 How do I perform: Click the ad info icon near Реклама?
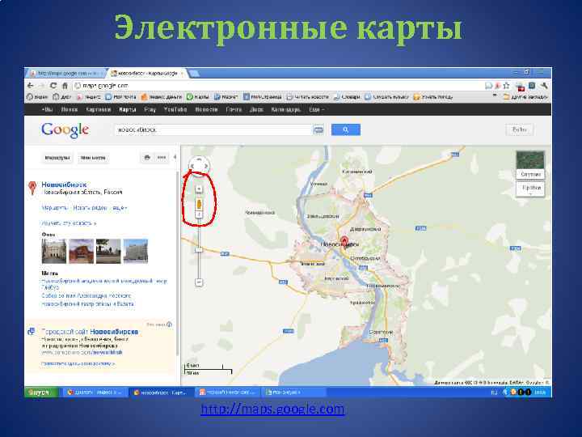169,325
